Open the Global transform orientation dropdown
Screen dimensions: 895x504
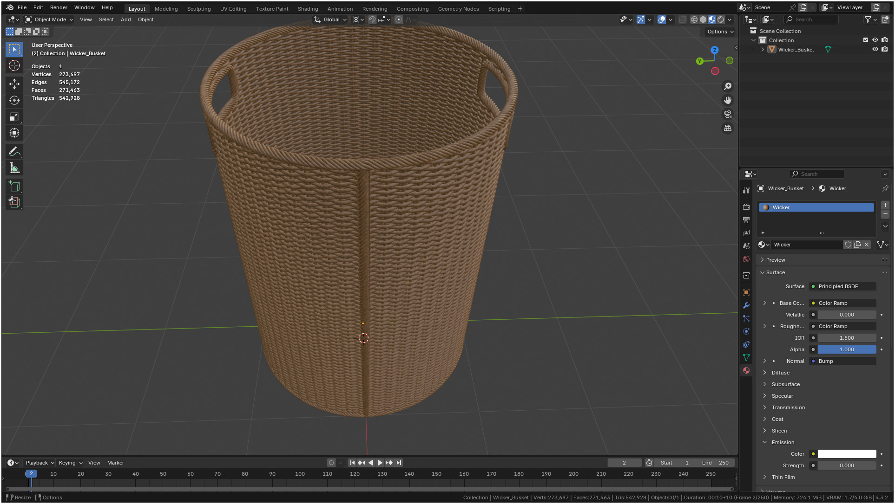coord(330,19)
